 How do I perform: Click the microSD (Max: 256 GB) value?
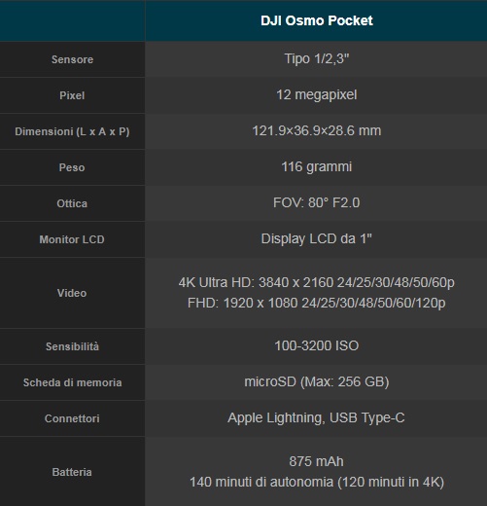click(x=317, y=381)
